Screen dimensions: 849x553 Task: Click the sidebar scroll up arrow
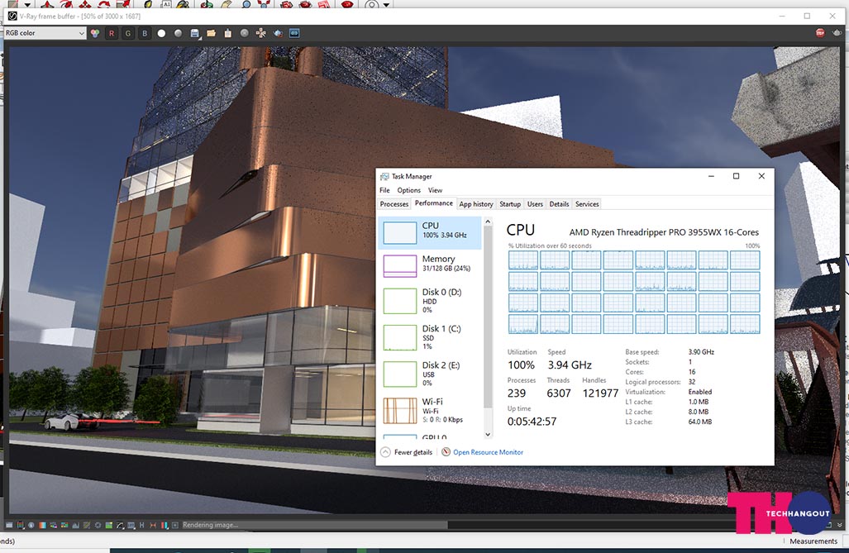[488, 222]
